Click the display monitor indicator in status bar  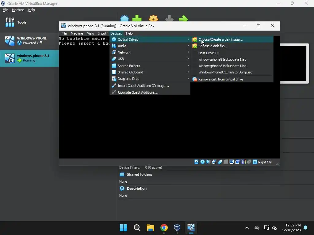[232, 162]
